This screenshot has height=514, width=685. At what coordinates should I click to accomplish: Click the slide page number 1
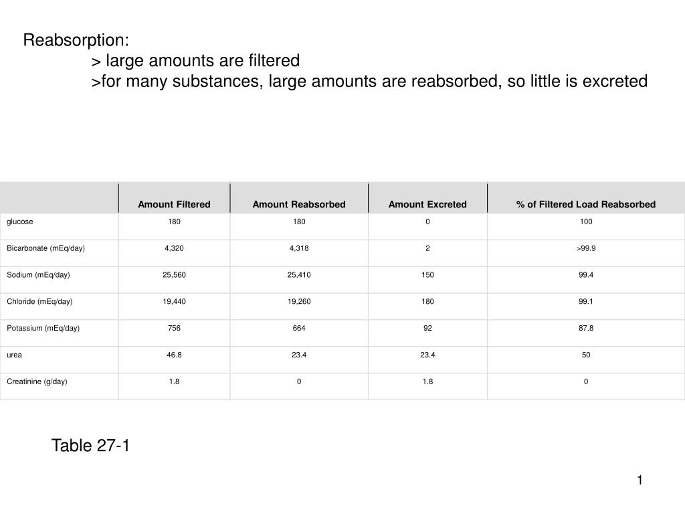point(640,480)
